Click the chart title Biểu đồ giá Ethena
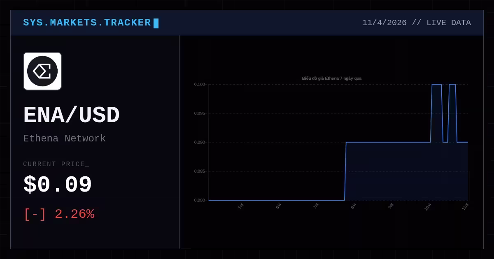The image size is (494, 259). click(x=332, y=78)
